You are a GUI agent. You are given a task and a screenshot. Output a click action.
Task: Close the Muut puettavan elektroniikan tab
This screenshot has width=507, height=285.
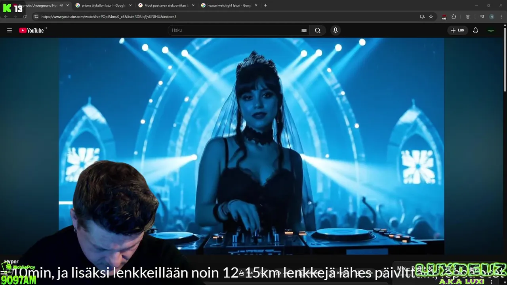click(x=193, y=6)
